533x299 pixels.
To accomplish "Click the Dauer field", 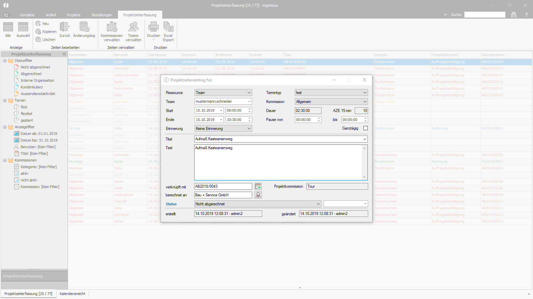I will point(308,111).
